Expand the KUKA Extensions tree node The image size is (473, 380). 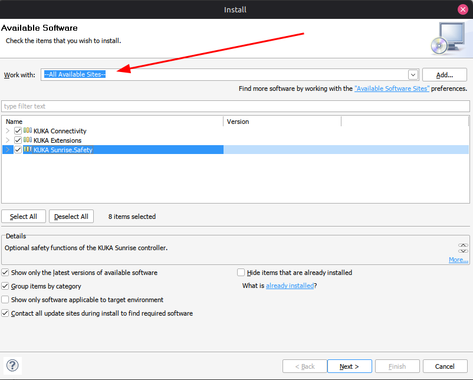coord(8,140)
